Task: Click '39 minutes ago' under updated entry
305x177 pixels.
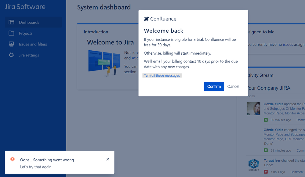Action: click(281, 120)
